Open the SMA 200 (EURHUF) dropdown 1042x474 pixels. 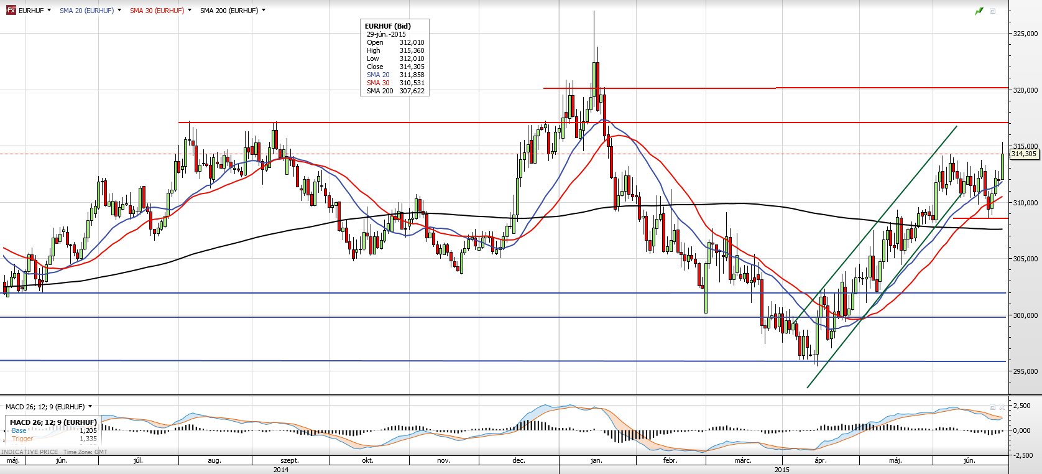pos(264,11)
